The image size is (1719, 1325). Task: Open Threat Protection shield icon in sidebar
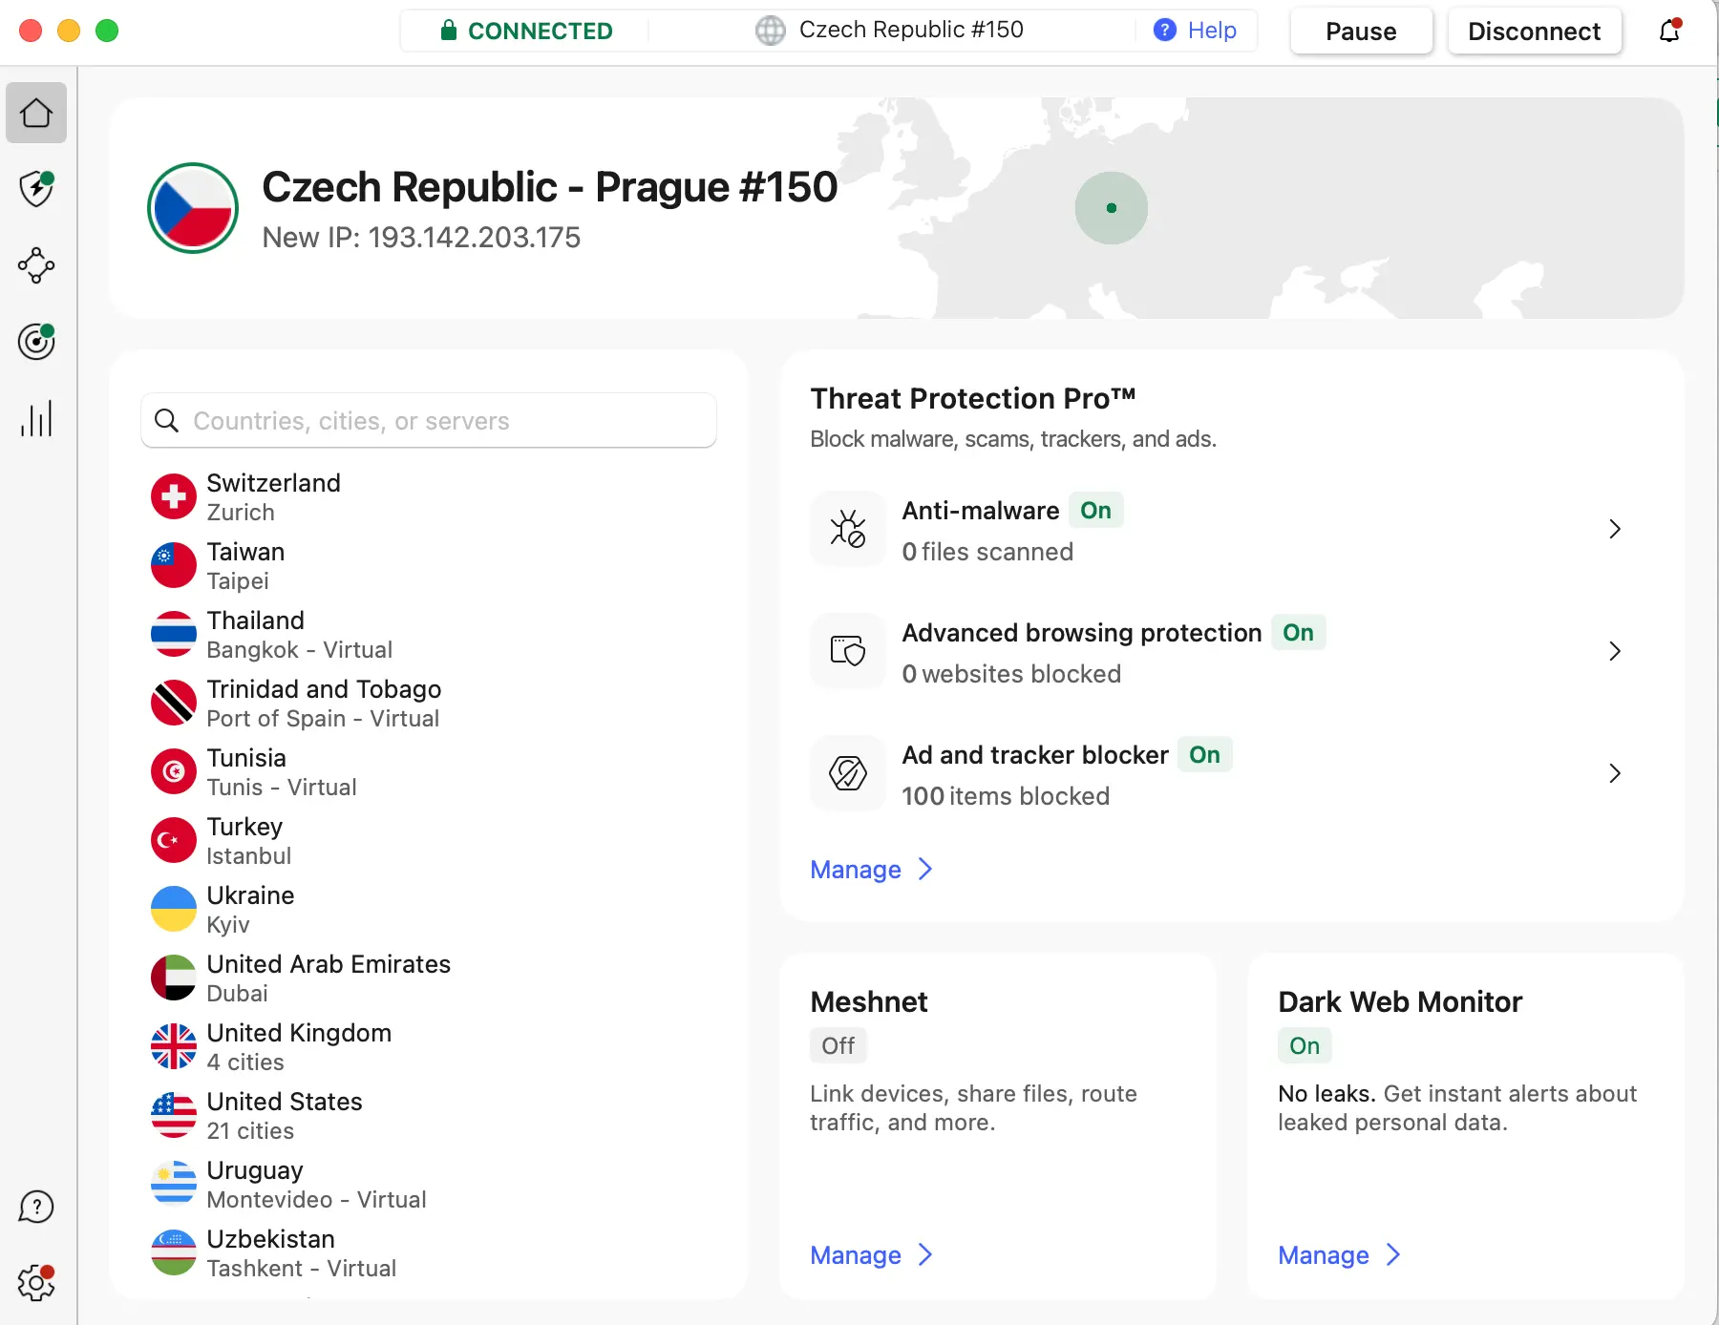pyautogui.click(x=36, y=189)
